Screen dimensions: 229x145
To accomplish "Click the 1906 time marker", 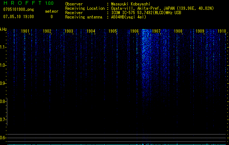I will 134,31.
